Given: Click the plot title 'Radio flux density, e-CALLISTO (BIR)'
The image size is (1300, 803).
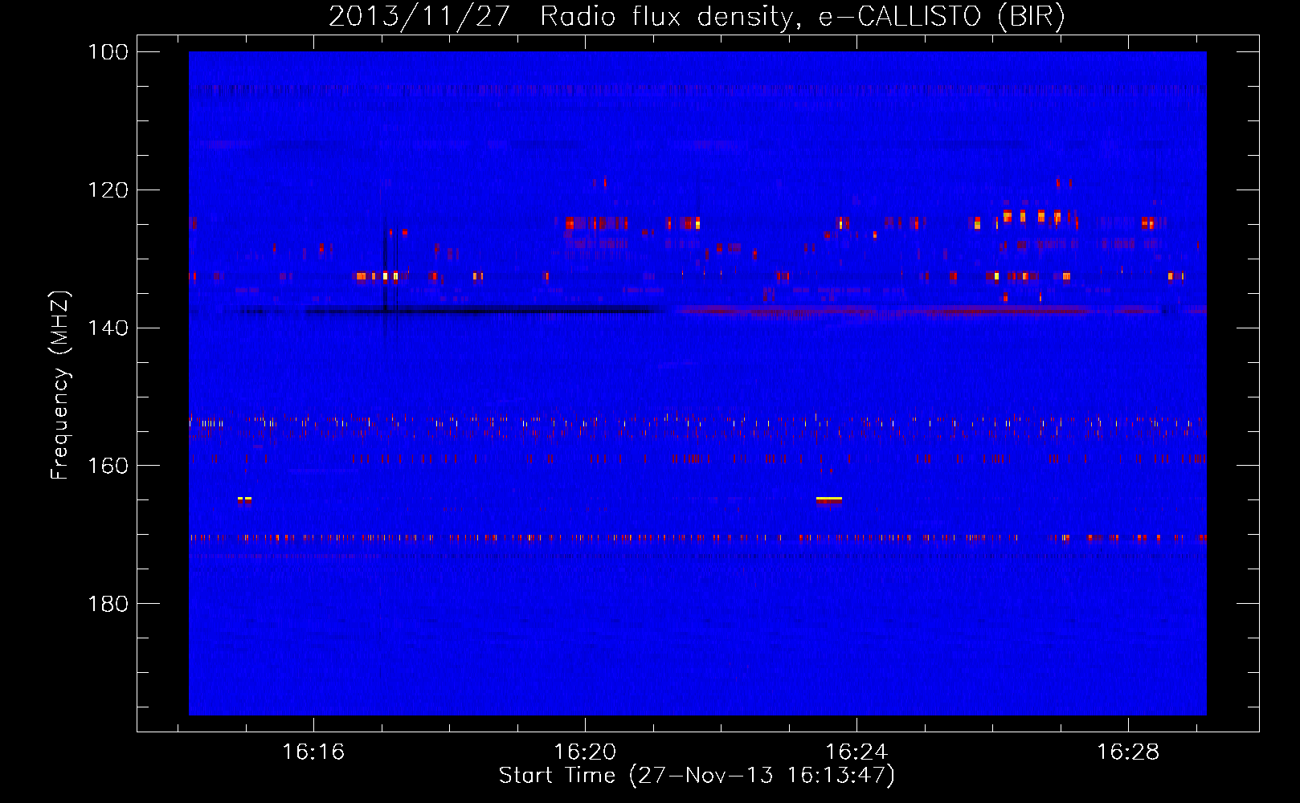Looking at the screenshot, I should click(x=802, y=17).
